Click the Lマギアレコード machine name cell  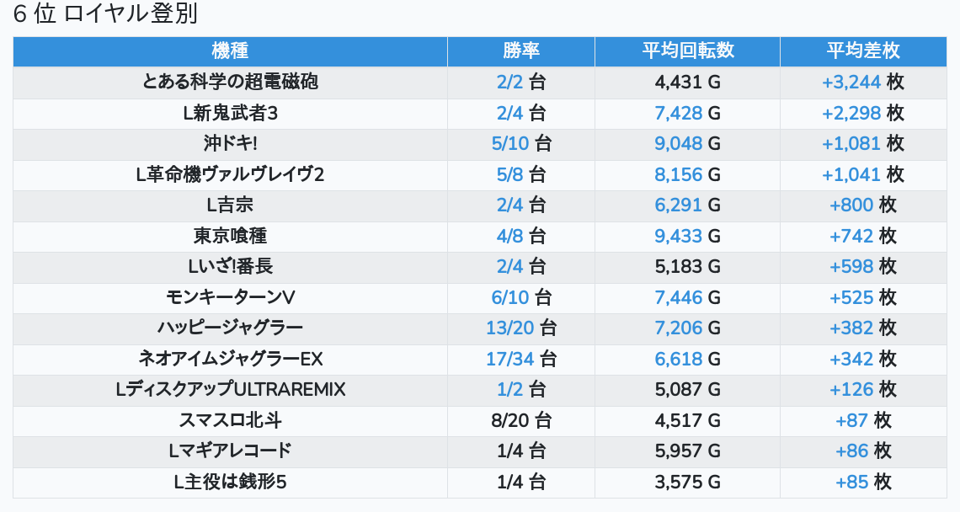click(230, 451)
